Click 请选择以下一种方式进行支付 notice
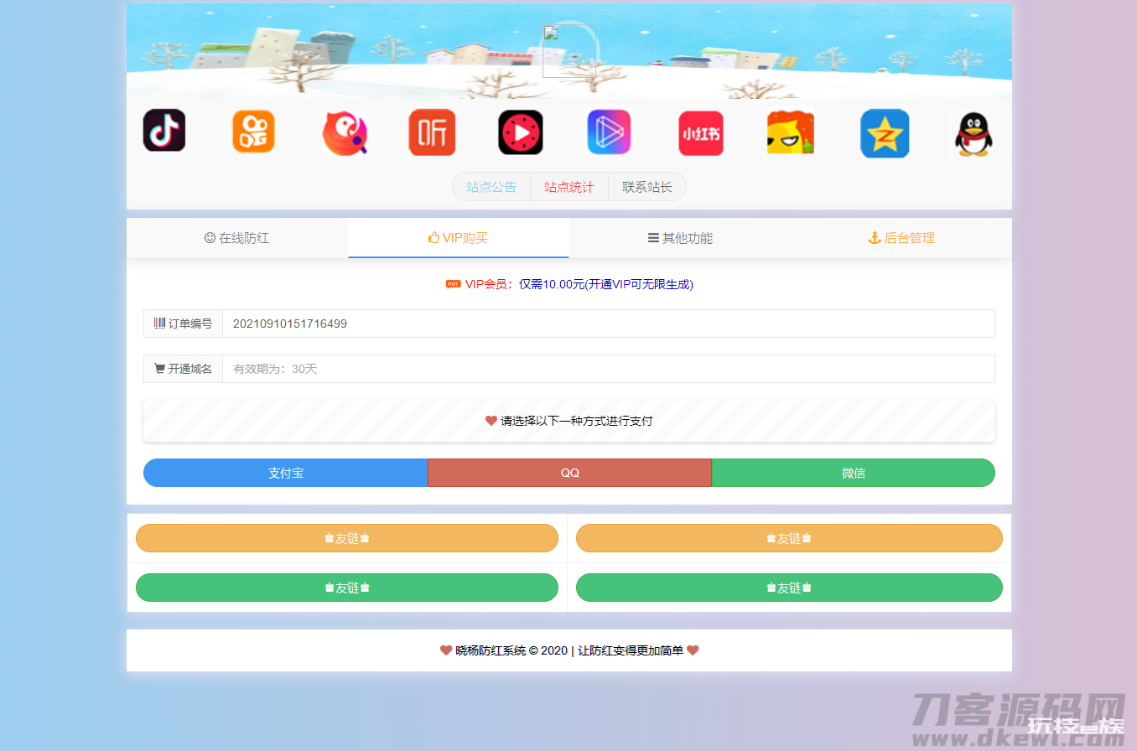1137x751 pixels. click(569, 421)
